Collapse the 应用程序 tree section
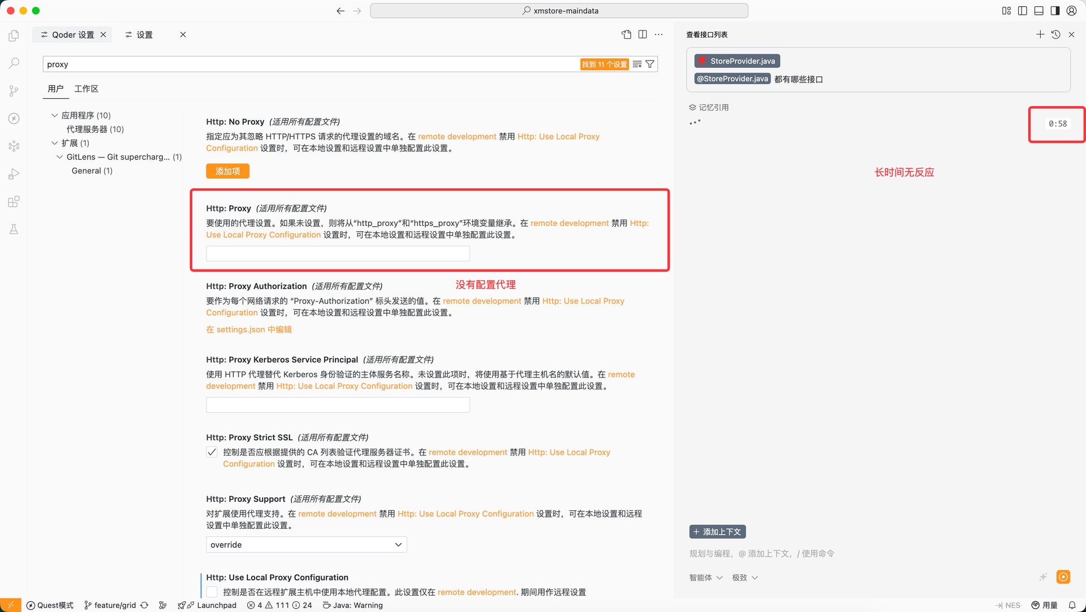Image resolution: width=1086 pixels, height=612 pixels. (55, 115)
